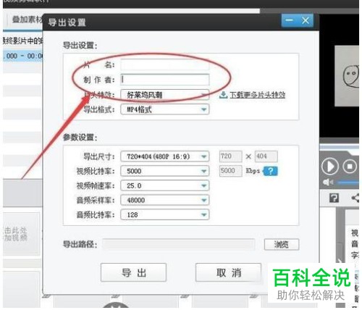The image size is (362, 310).
Task: Select the clip row showing 000 - 00:0
Action: 23,56
